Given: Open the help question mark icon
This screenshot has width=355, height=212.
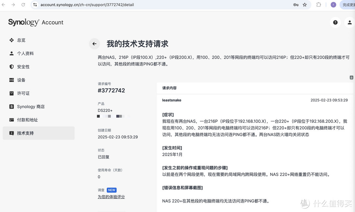Looking at the screenshot, I should point(335,22).
